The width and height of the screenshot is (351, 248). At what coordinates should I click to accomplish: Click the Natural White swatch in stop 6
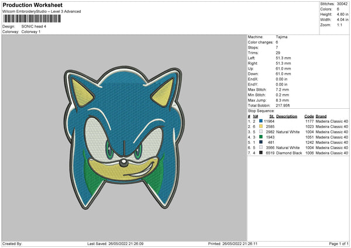(261, 147)
